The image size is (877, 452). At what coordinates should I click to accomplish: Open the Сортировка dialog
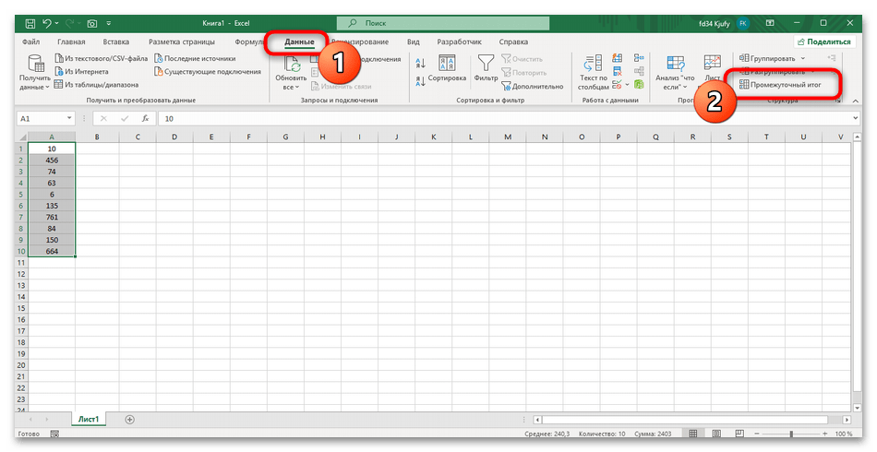pyautogui.click(x=447, y=68)
